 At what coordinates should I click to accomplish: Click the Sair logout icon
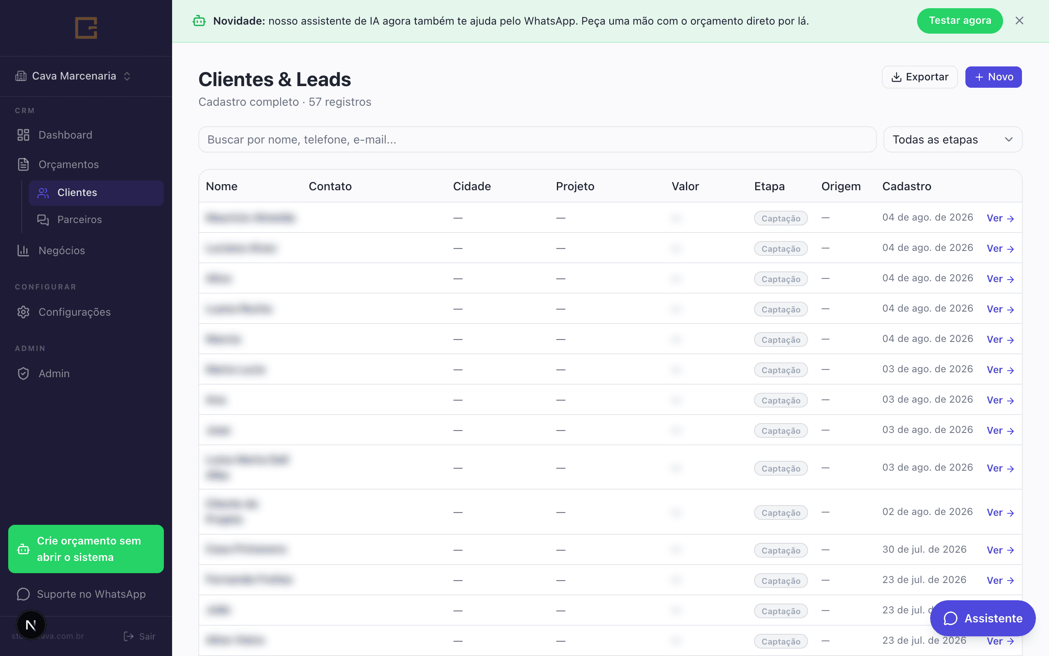pyautogui.click(x=129, y=636)
